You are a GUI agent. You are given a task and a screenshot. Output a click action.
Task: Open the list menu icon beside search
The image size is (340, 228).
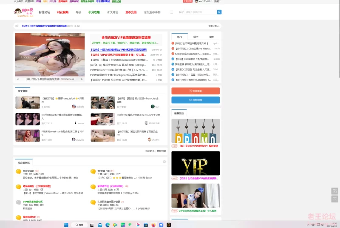171,12
